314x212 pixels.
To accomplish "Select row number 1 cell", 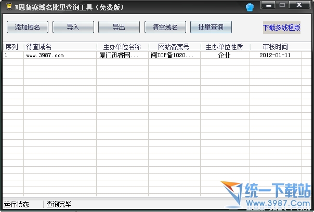I will coord(13,55).
